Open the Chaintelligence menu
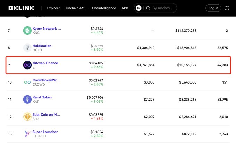Screen dimensions: 236x143 [104, 8]
